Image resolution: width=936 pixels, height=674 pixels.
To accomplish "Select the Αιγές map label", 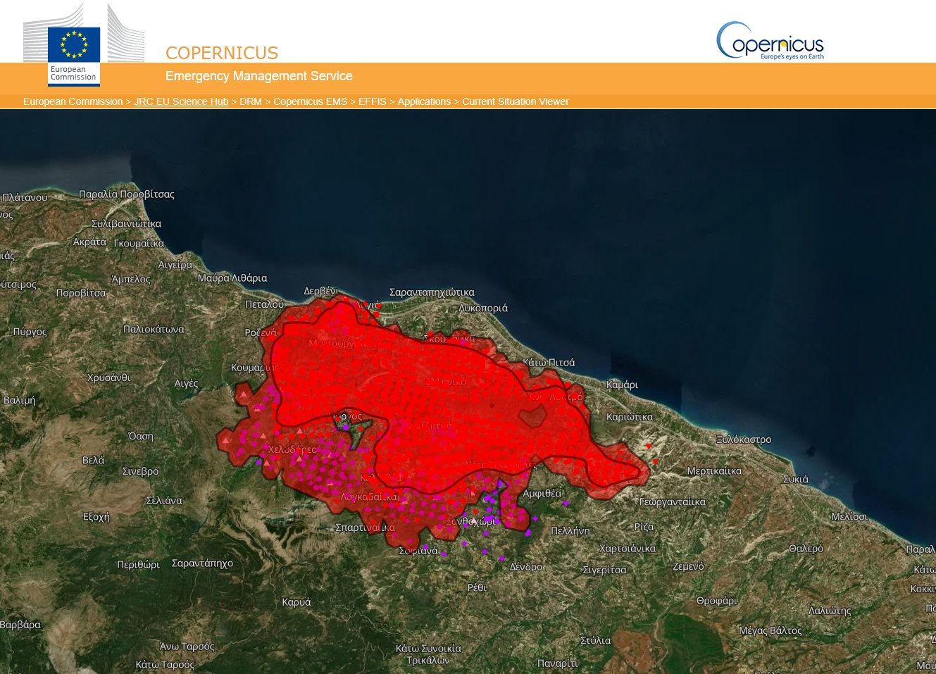I will pos(186,384).
